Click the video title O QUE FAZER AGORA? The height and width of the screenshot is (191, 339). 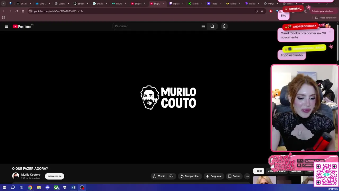pos(30,168)
